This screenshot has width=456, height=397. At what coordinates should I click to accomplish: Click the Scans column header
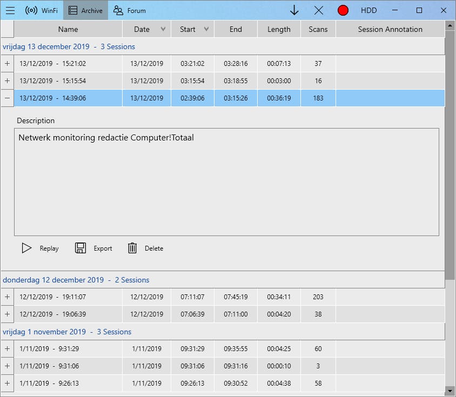coord(318,29)
